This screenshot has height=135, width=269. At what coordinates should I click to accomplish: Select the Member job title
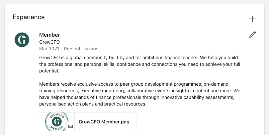click(49, 35)
